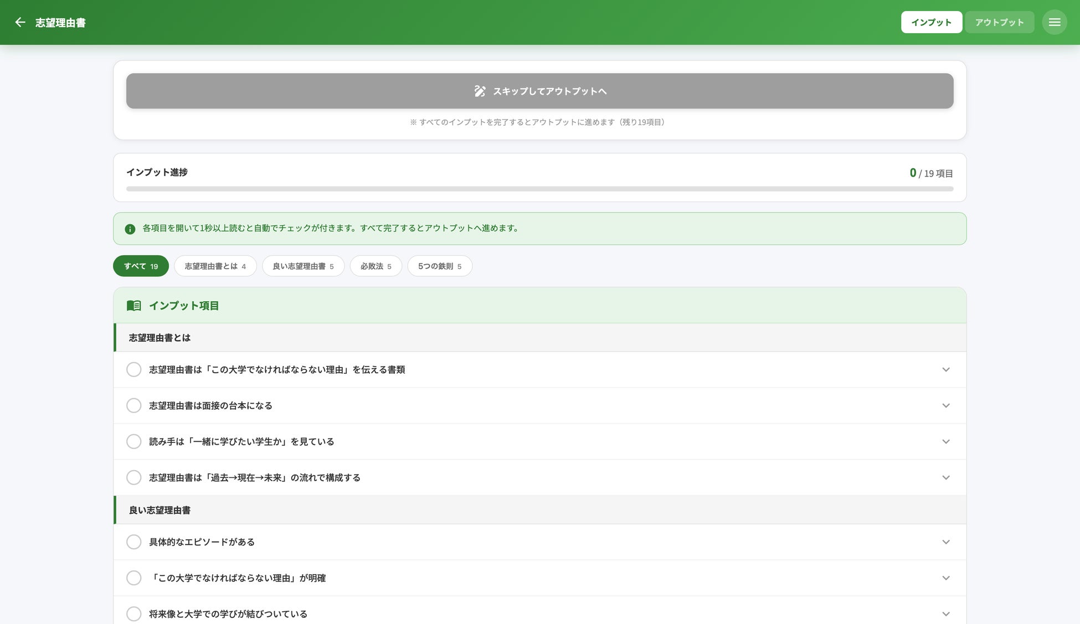1080x624 pixels.
Task: Check the circle for 具体的なエピソードがある
Action: 133,542
